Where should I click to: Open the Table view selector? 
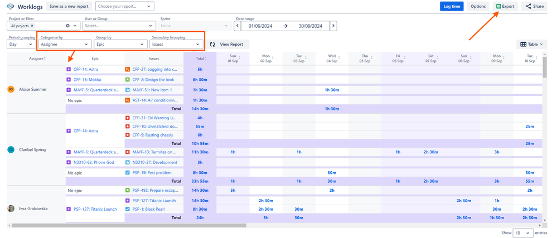(x=532, y=44)
